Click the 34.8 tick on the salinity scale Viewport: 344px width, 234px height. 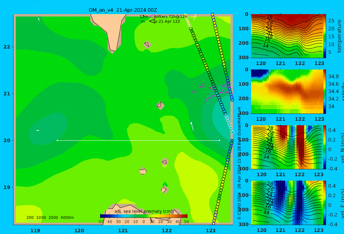click(x=333, y=77)
